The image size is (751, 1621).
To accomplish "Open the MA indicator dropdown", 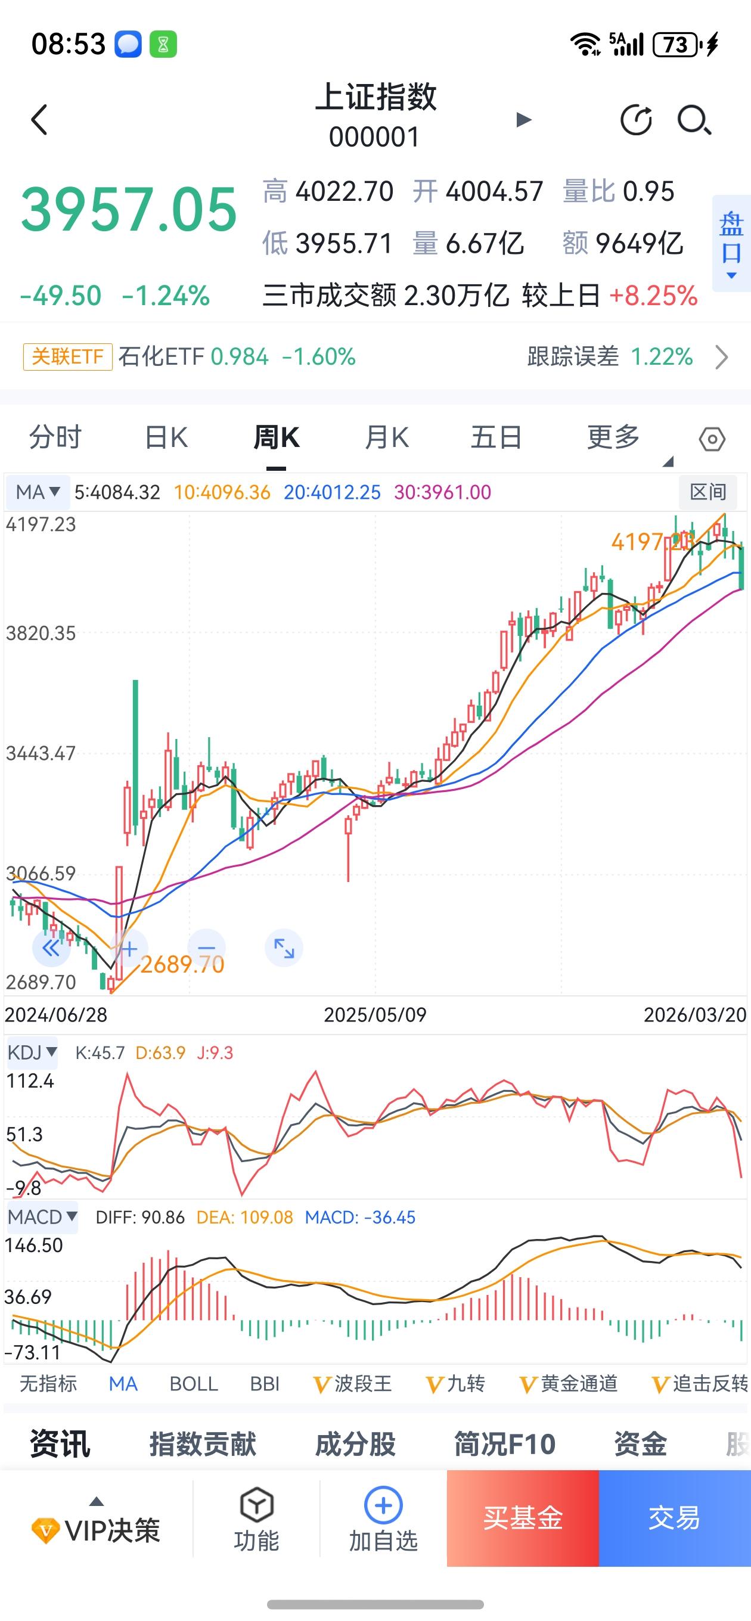I will point(36,493).
